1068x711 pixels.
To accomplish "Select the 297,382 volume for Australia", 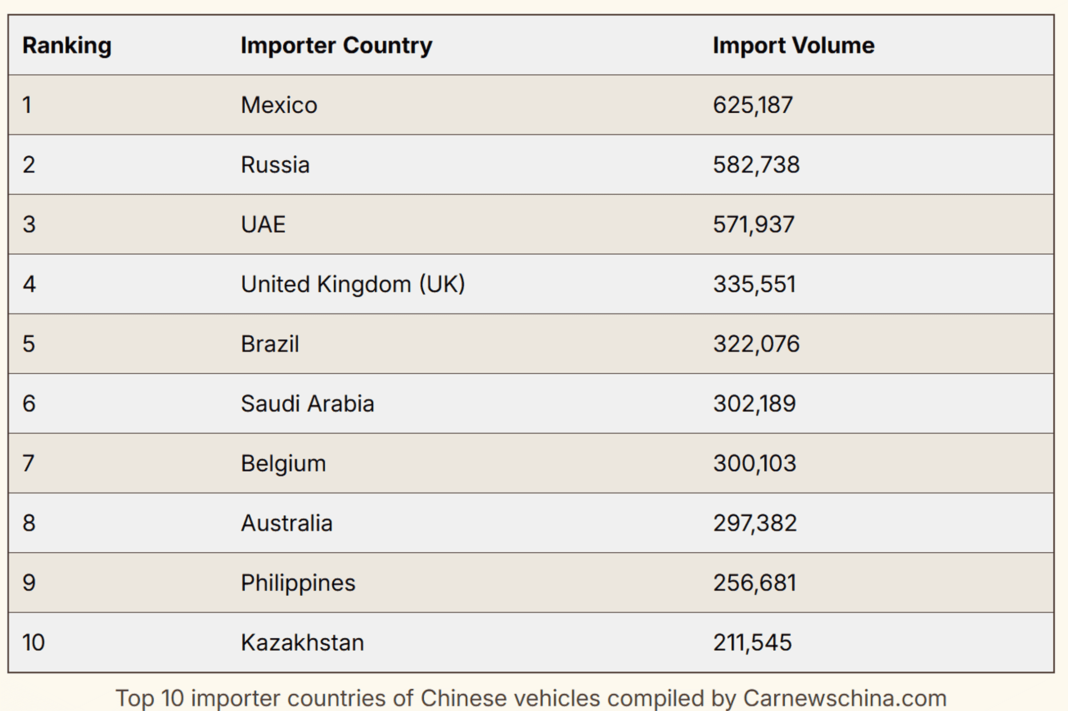I will click(755, 523).
